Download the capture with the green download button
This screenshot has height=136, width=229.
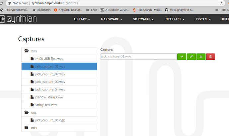201,57
